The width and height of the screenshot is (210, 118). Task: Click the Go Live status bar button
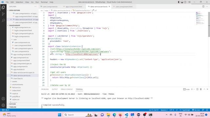tap(196, 110)
